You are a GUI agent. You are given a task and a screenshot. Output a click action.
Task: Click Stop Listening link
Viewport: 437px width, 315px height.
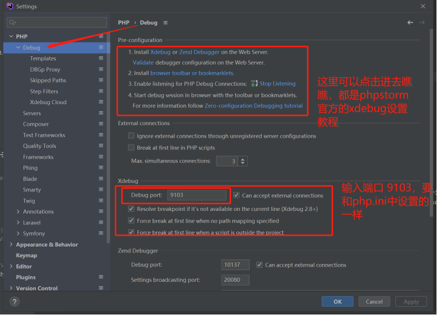pos(277,84)
